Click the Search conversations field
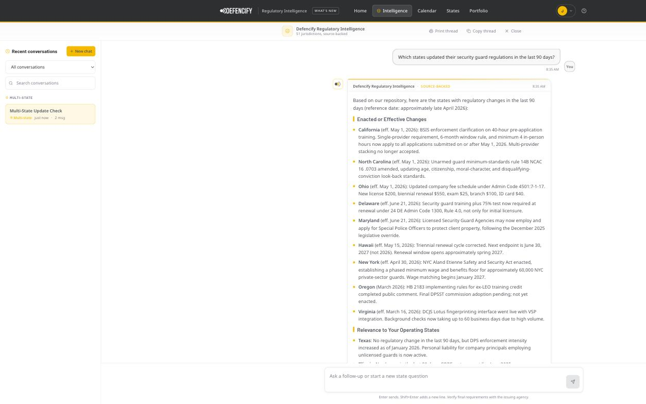The height and width of the screenshot is (404, 646). click(50, 83)
